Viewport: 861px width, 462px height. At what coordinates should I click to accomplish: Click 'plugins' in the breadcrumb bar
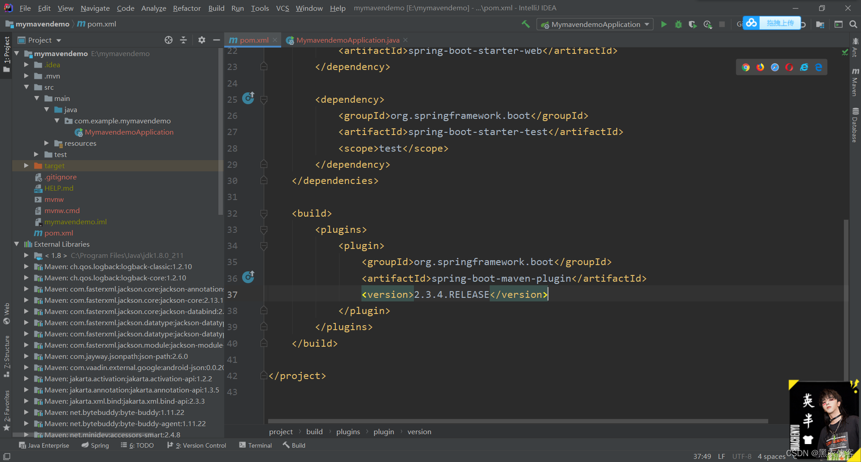click(348, 431)
